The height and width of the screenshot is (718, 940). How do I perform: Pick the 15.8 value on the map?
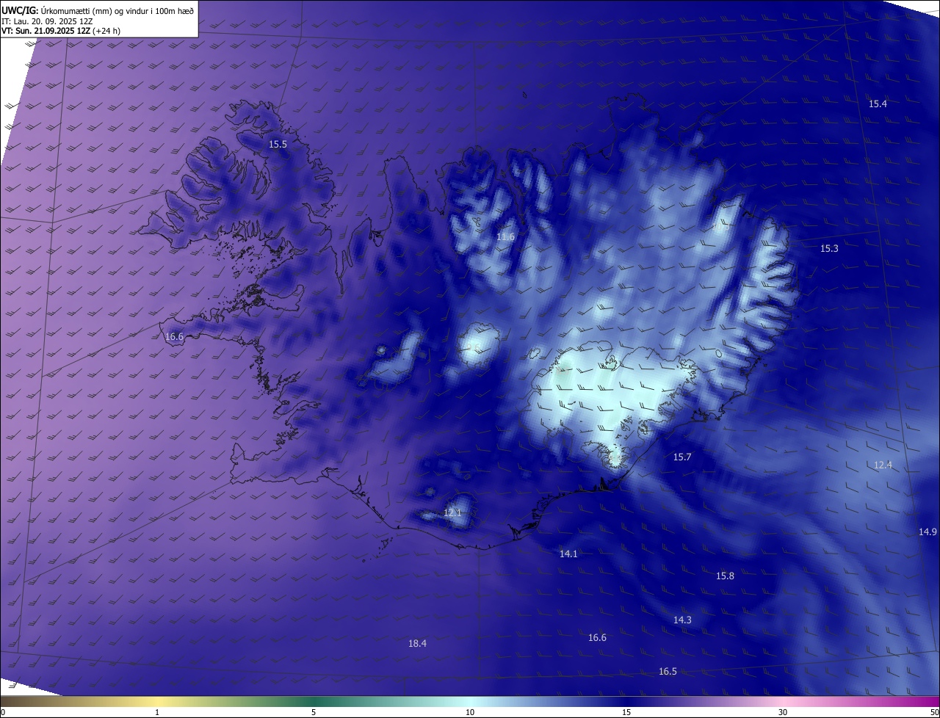click(725, 576)
